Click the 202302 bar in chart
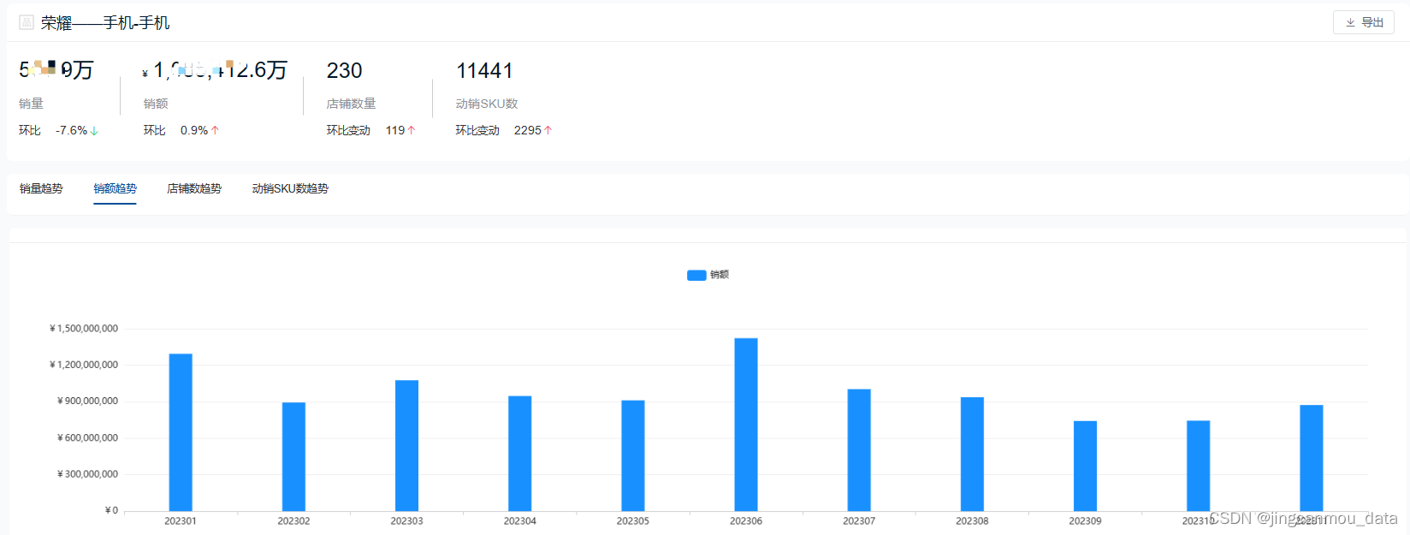 [293, 456]
